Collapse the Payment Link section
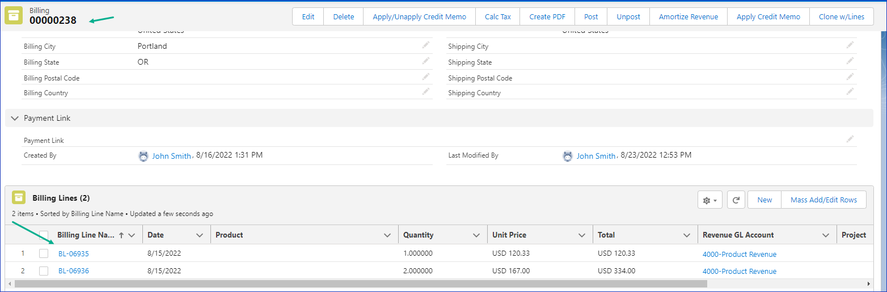This screenshot has width=887, height=292. pos(15,118)
